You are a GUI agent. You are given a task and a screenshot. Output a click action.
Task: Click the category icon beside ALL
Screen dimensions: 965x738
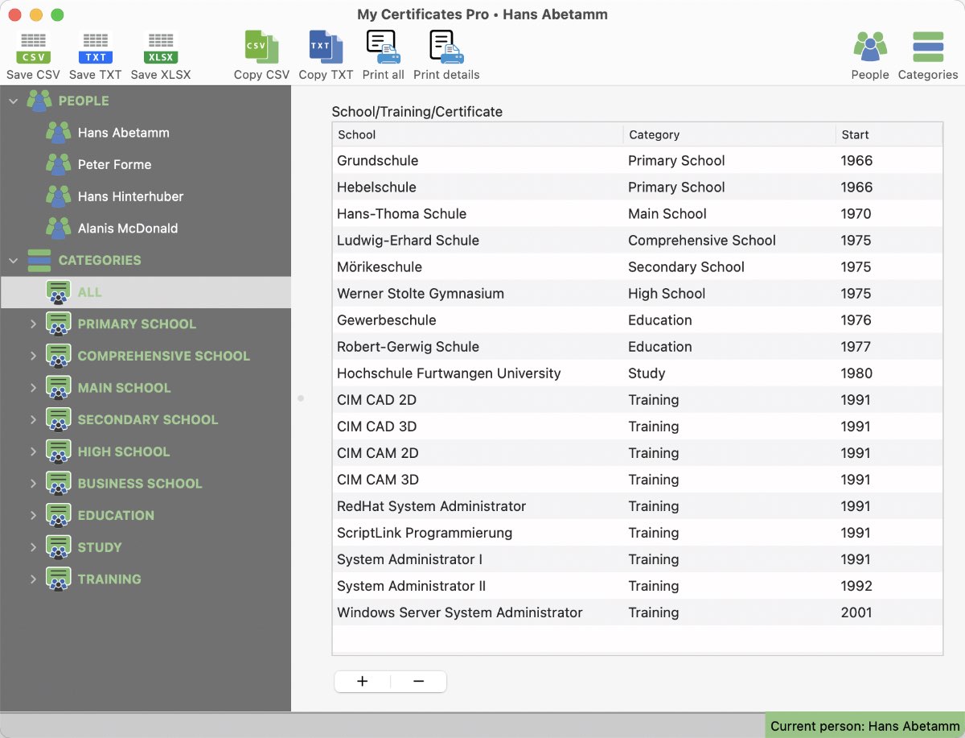coord(58,292)
